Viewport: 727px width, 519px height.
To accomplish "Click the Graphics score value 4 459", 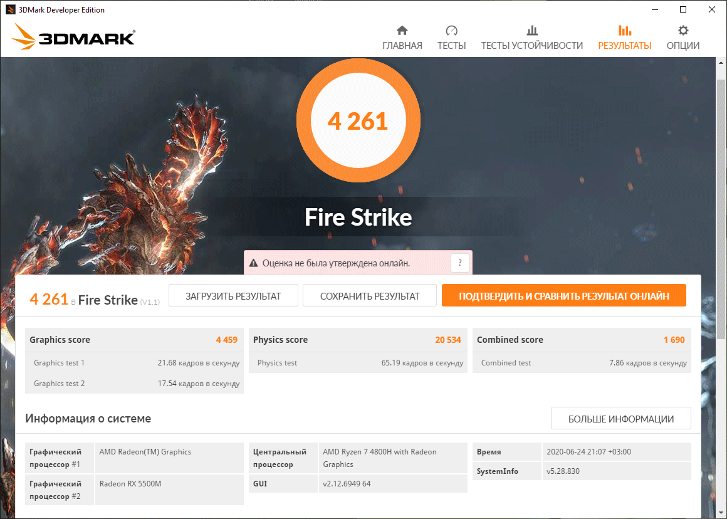I will pyautogui.click(x=227, y=340).
